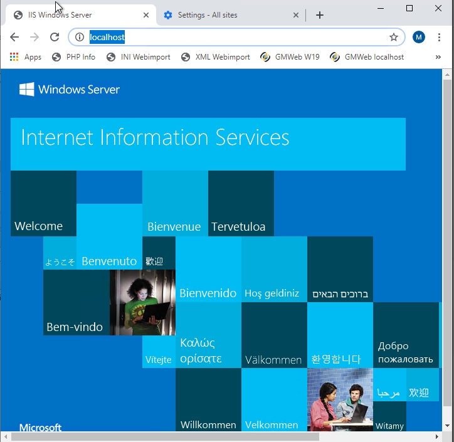Select the IIS Windows Server tab

tap(69, 15)
